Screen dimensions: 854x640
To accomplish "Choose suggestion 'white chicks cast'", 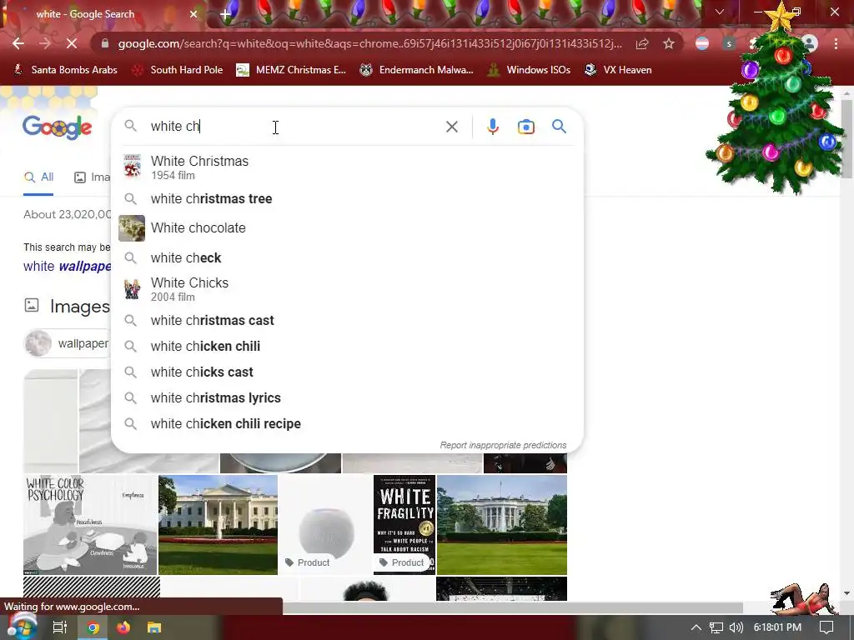I will [x=347, y=372].
